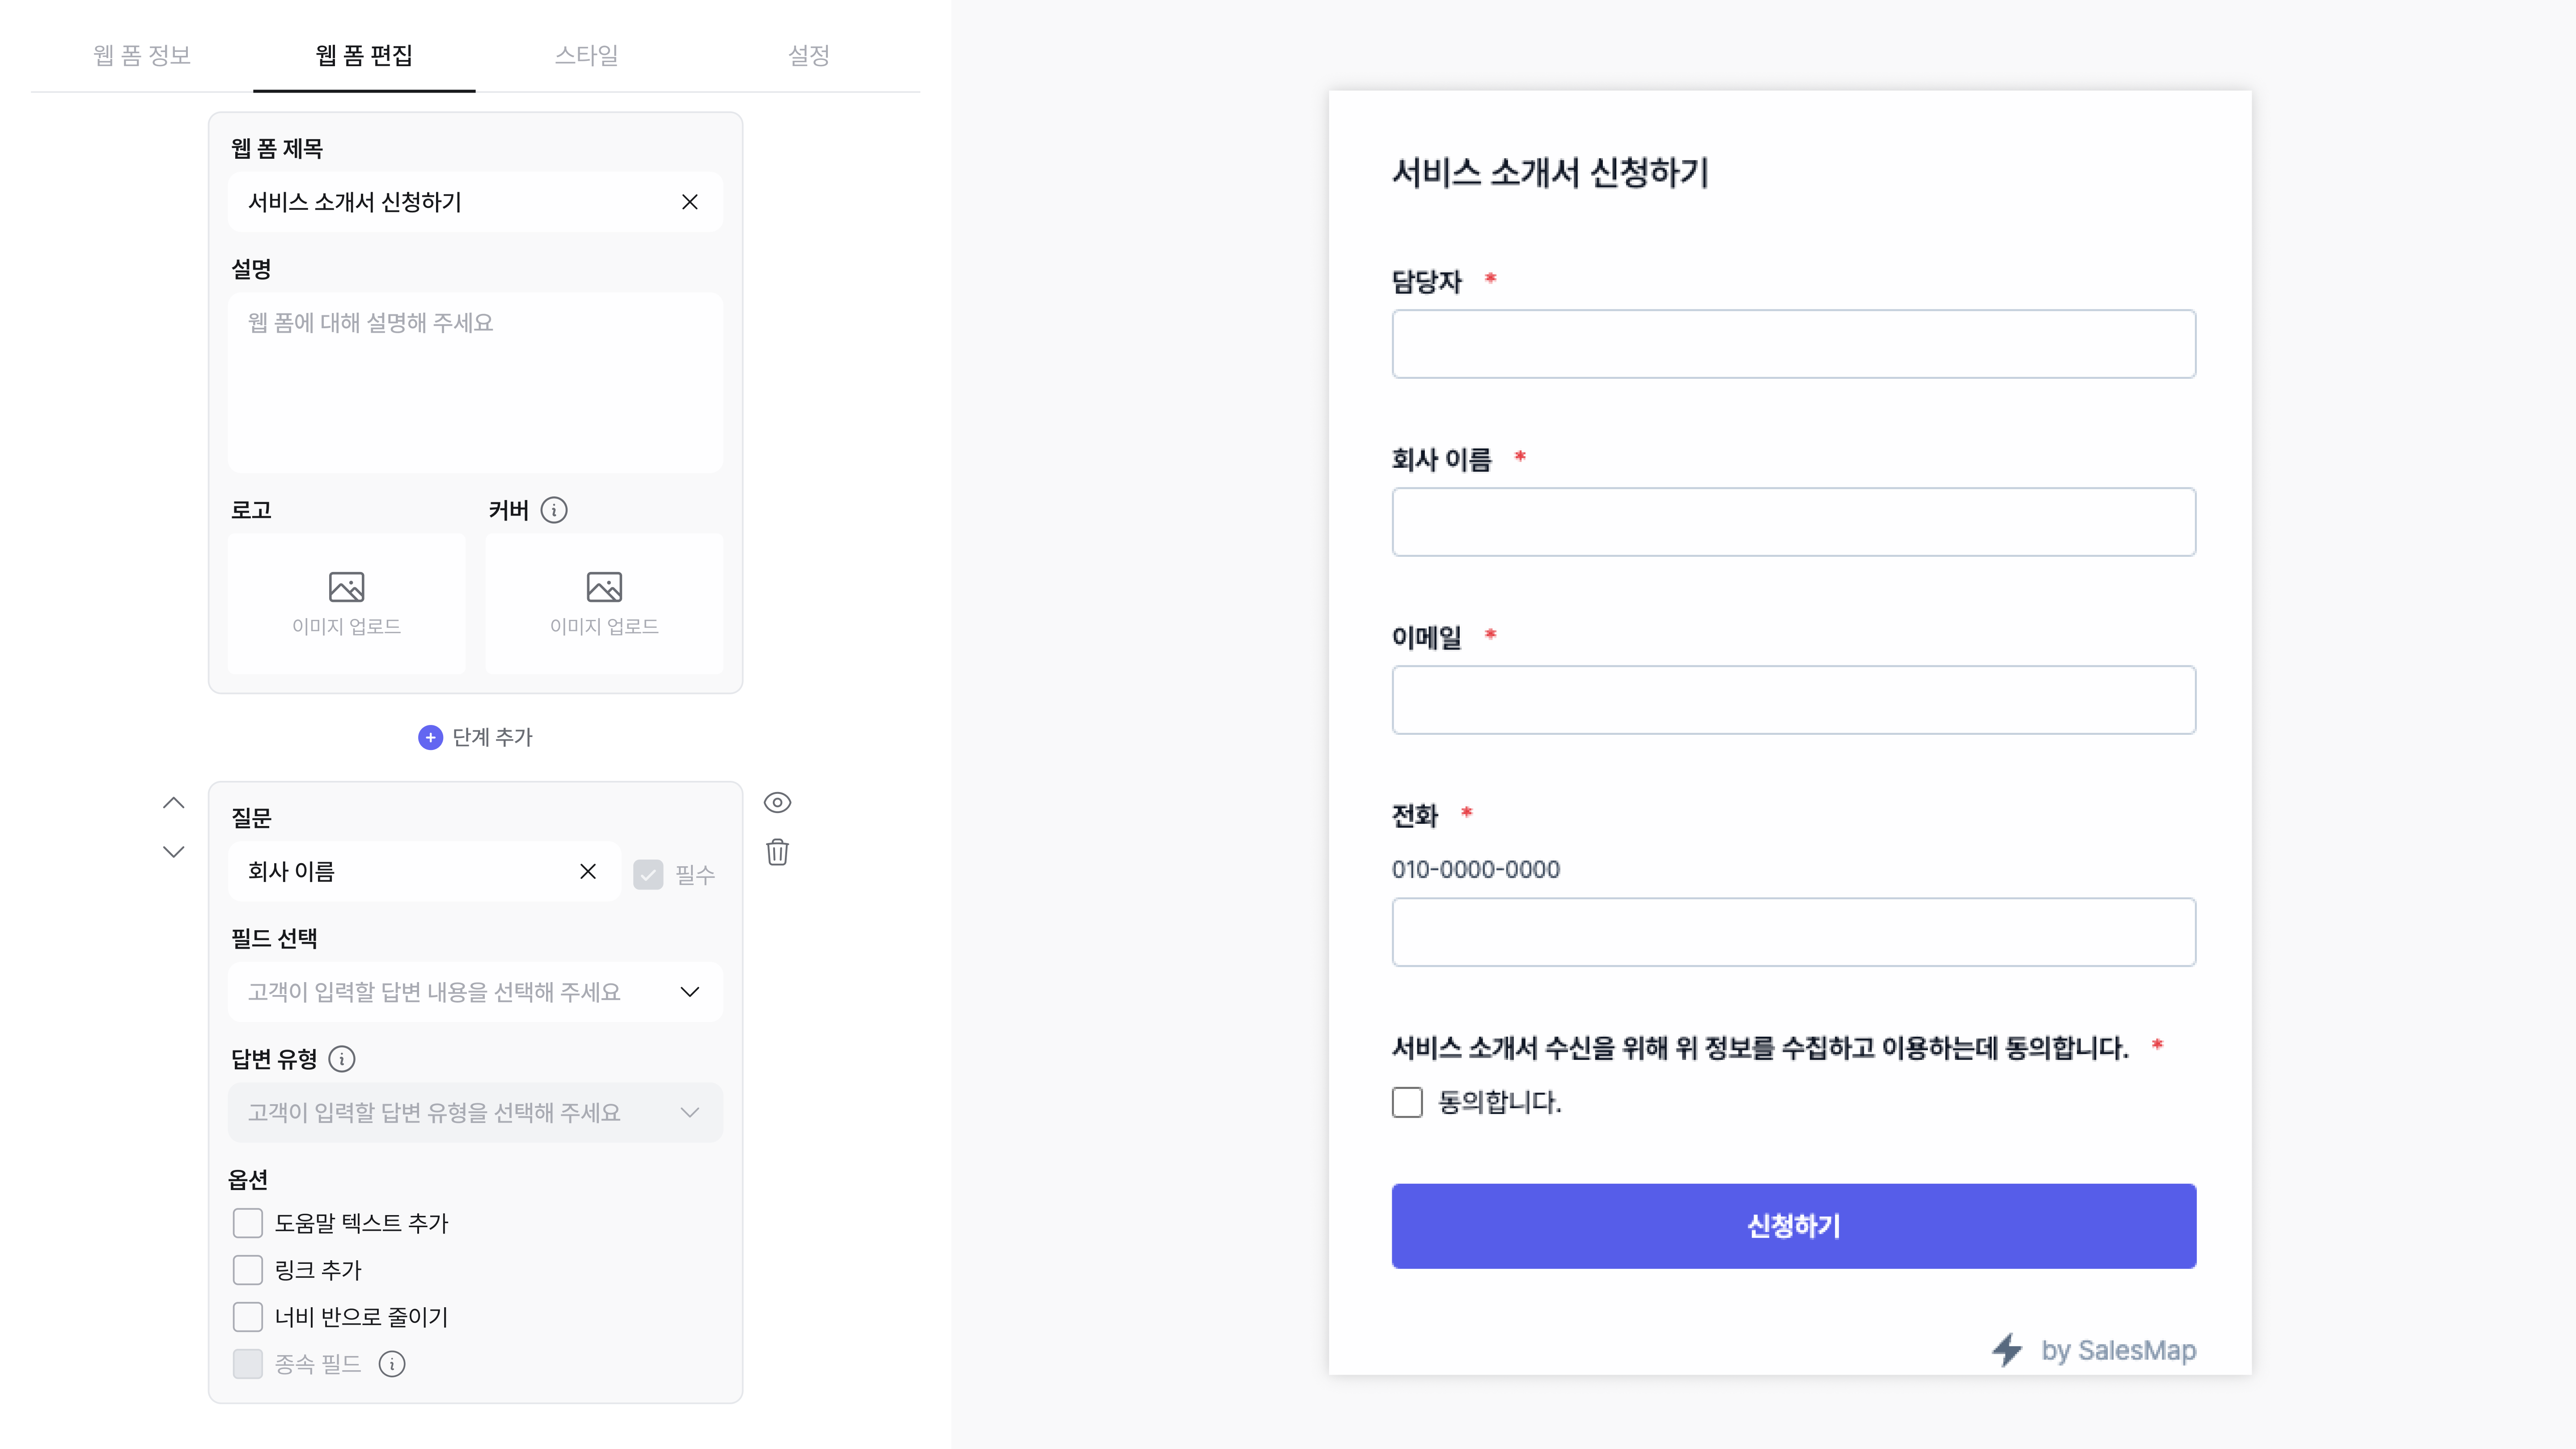Open the 답변 유형 dropdown
The height and width of the screenshot is (1449, 2576).
(475, 1113)
